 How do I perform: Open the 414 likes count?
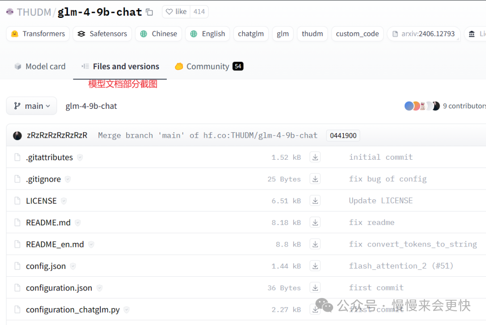click(199, 12)
